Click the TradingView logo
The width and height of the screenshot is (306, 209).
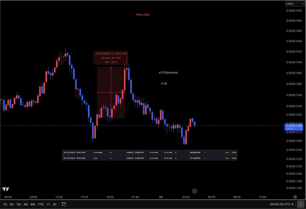(x=5, y=189)
